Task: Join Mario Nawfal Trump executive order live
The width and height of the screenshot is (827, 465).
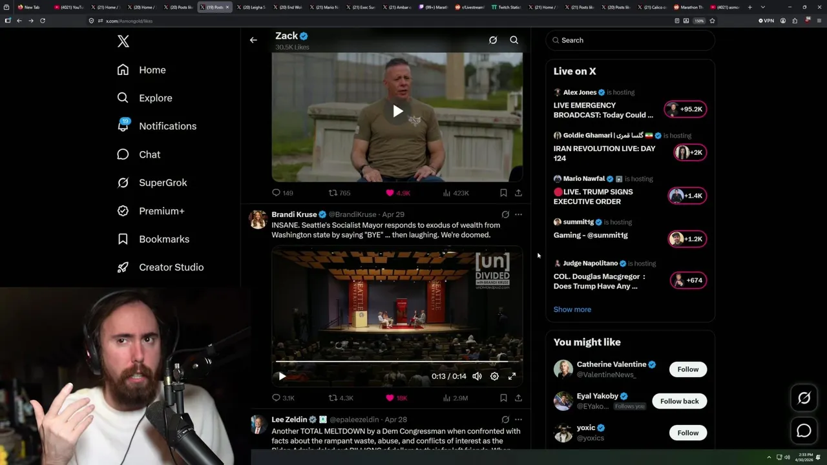Action: pyautogui.click(x=593, y=196)
